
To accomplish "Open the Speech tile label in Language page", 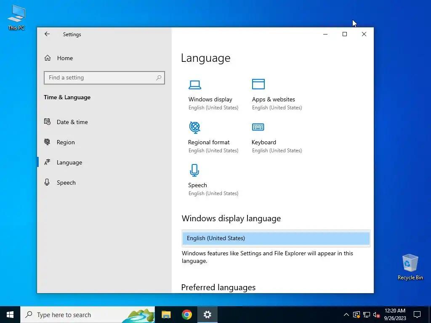I will click(197, 185).
